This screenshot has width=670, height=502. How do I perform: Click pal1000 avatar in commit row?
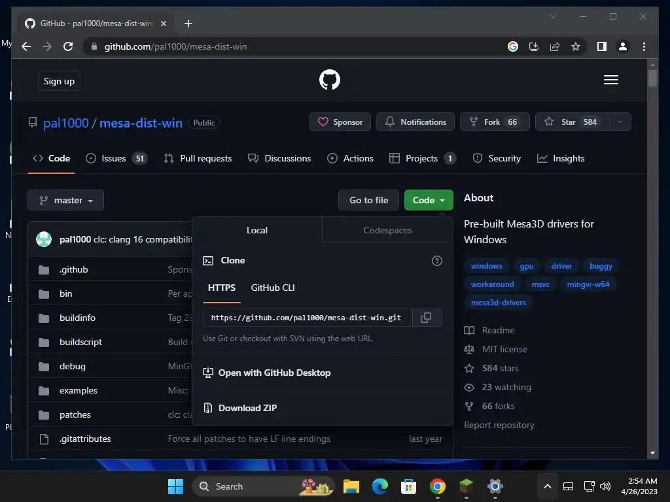click(44, 239)
